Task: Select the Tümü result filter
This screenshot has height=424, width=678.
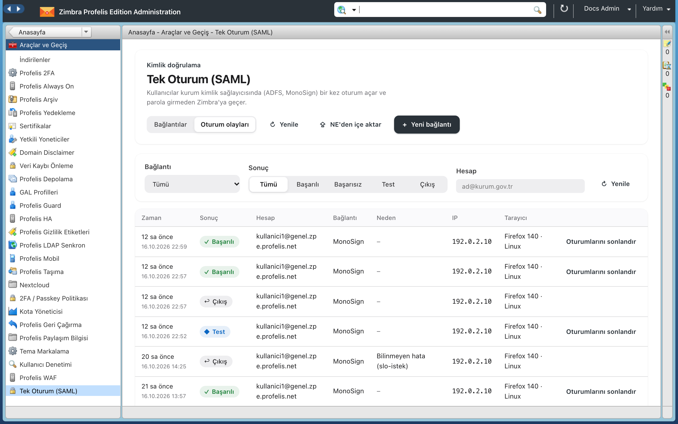Action: [x=268, y=184]
